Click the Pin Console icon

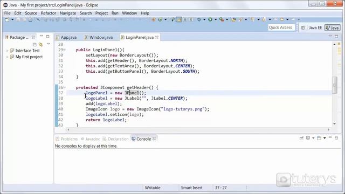(x=301, y=138)
